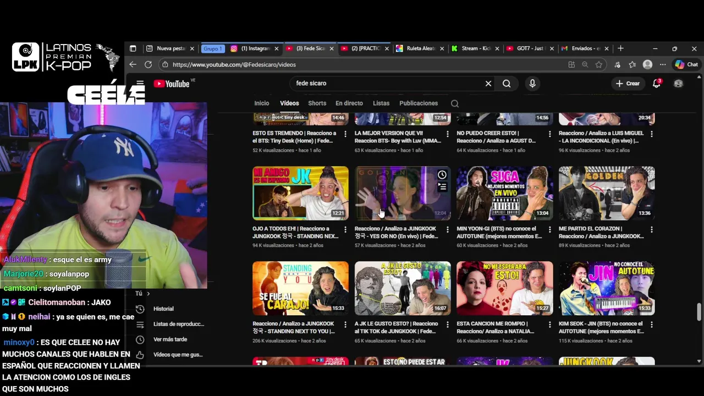The height and width of the screenshot is (396, 704).
Task: Open Copilot Chat in the browser
Action: point(686,64)
